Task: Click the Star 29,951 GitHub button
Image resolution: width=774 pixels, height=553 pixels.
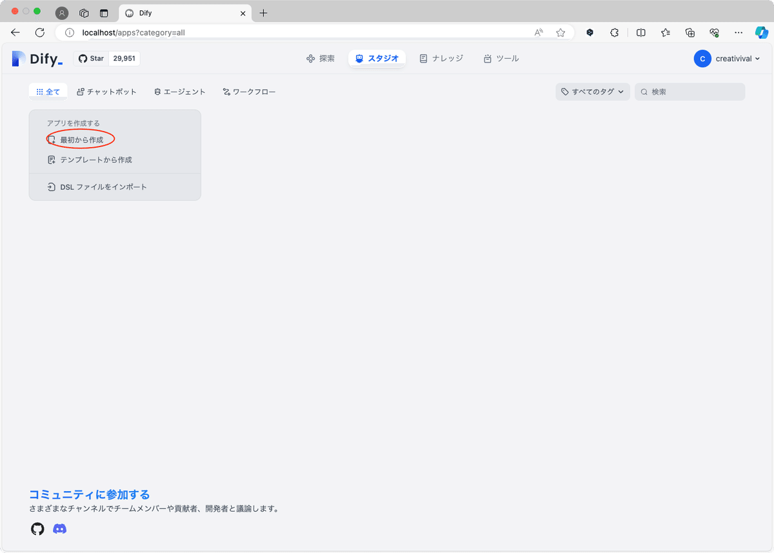Action: click(106, 57)
